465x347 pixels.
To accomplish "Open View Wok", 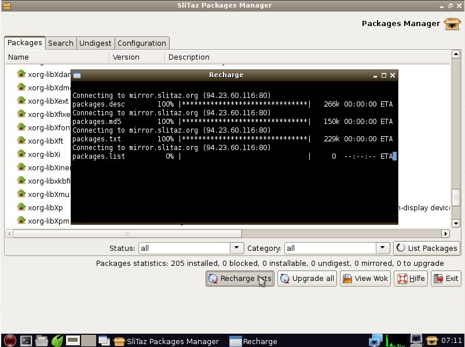I will pos(365,279).
